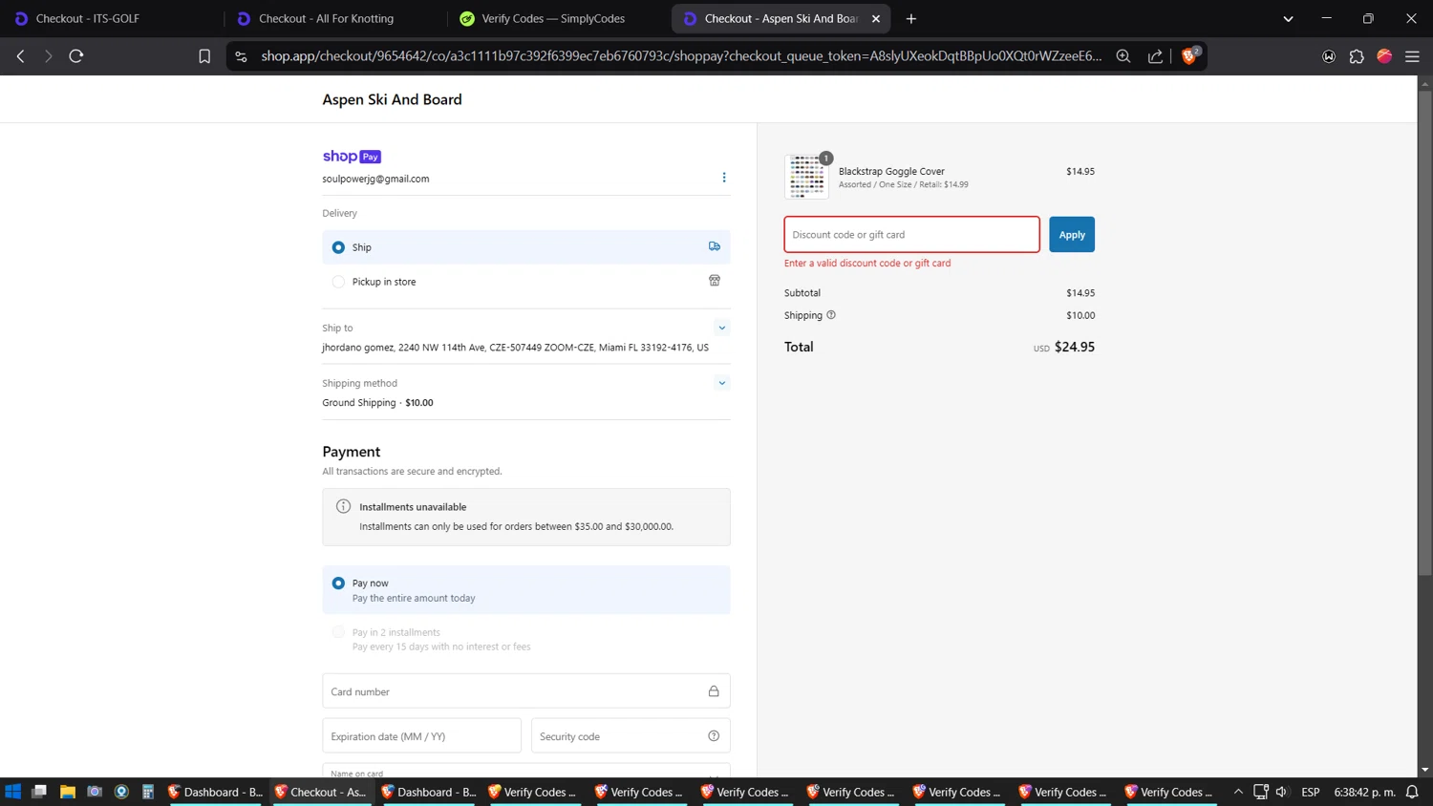Open Windows Start menu
The image size is (1433, 806).
(12, 792)
